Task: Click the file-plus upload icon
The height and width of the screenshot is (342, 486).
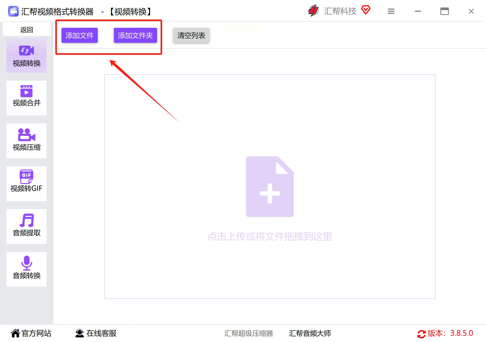Action: (x=270, y=187)
